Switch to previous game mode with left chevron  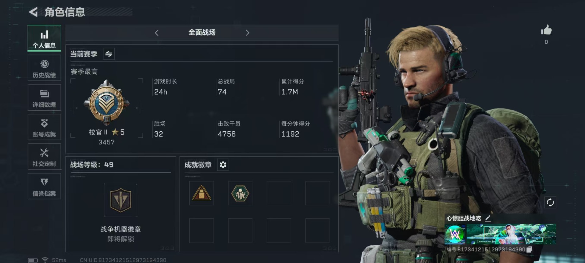(x=157, y=33)
